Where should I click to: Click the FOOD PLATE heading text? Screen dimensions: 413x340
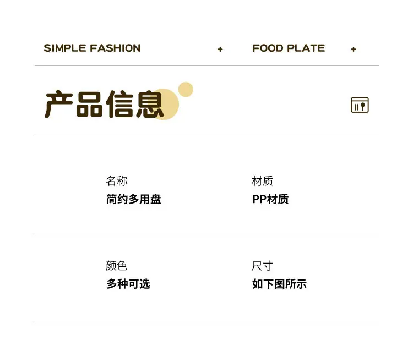[289, 48]
